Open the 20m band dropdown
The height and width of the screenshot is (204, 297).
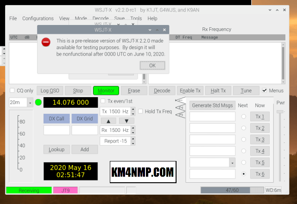pyautogui.click(x=30, y=102)
